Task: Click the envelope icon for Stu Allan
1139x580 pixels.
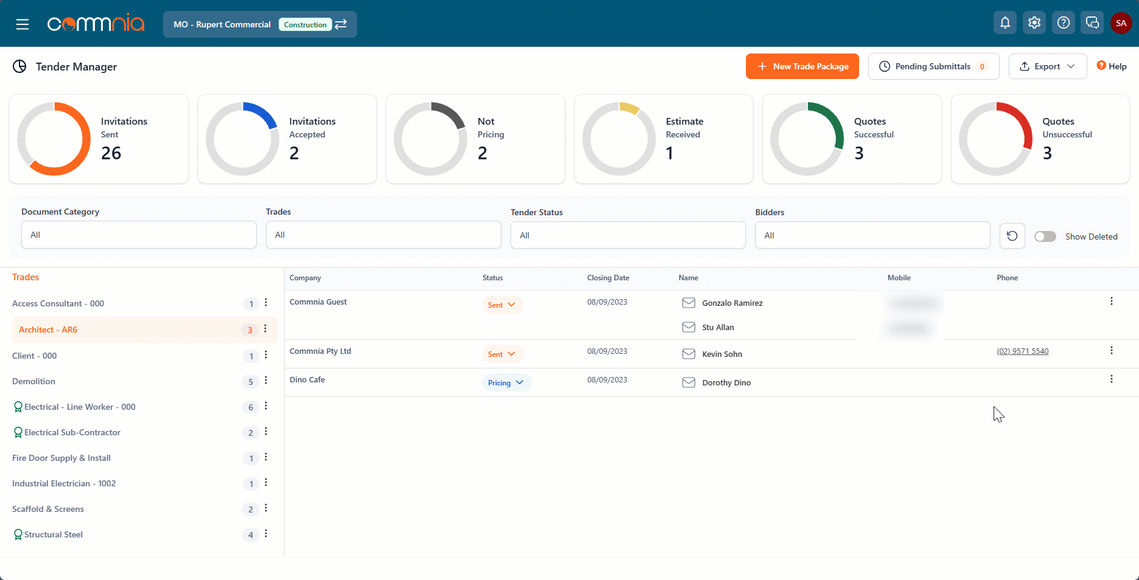Action: click(689, 327)
